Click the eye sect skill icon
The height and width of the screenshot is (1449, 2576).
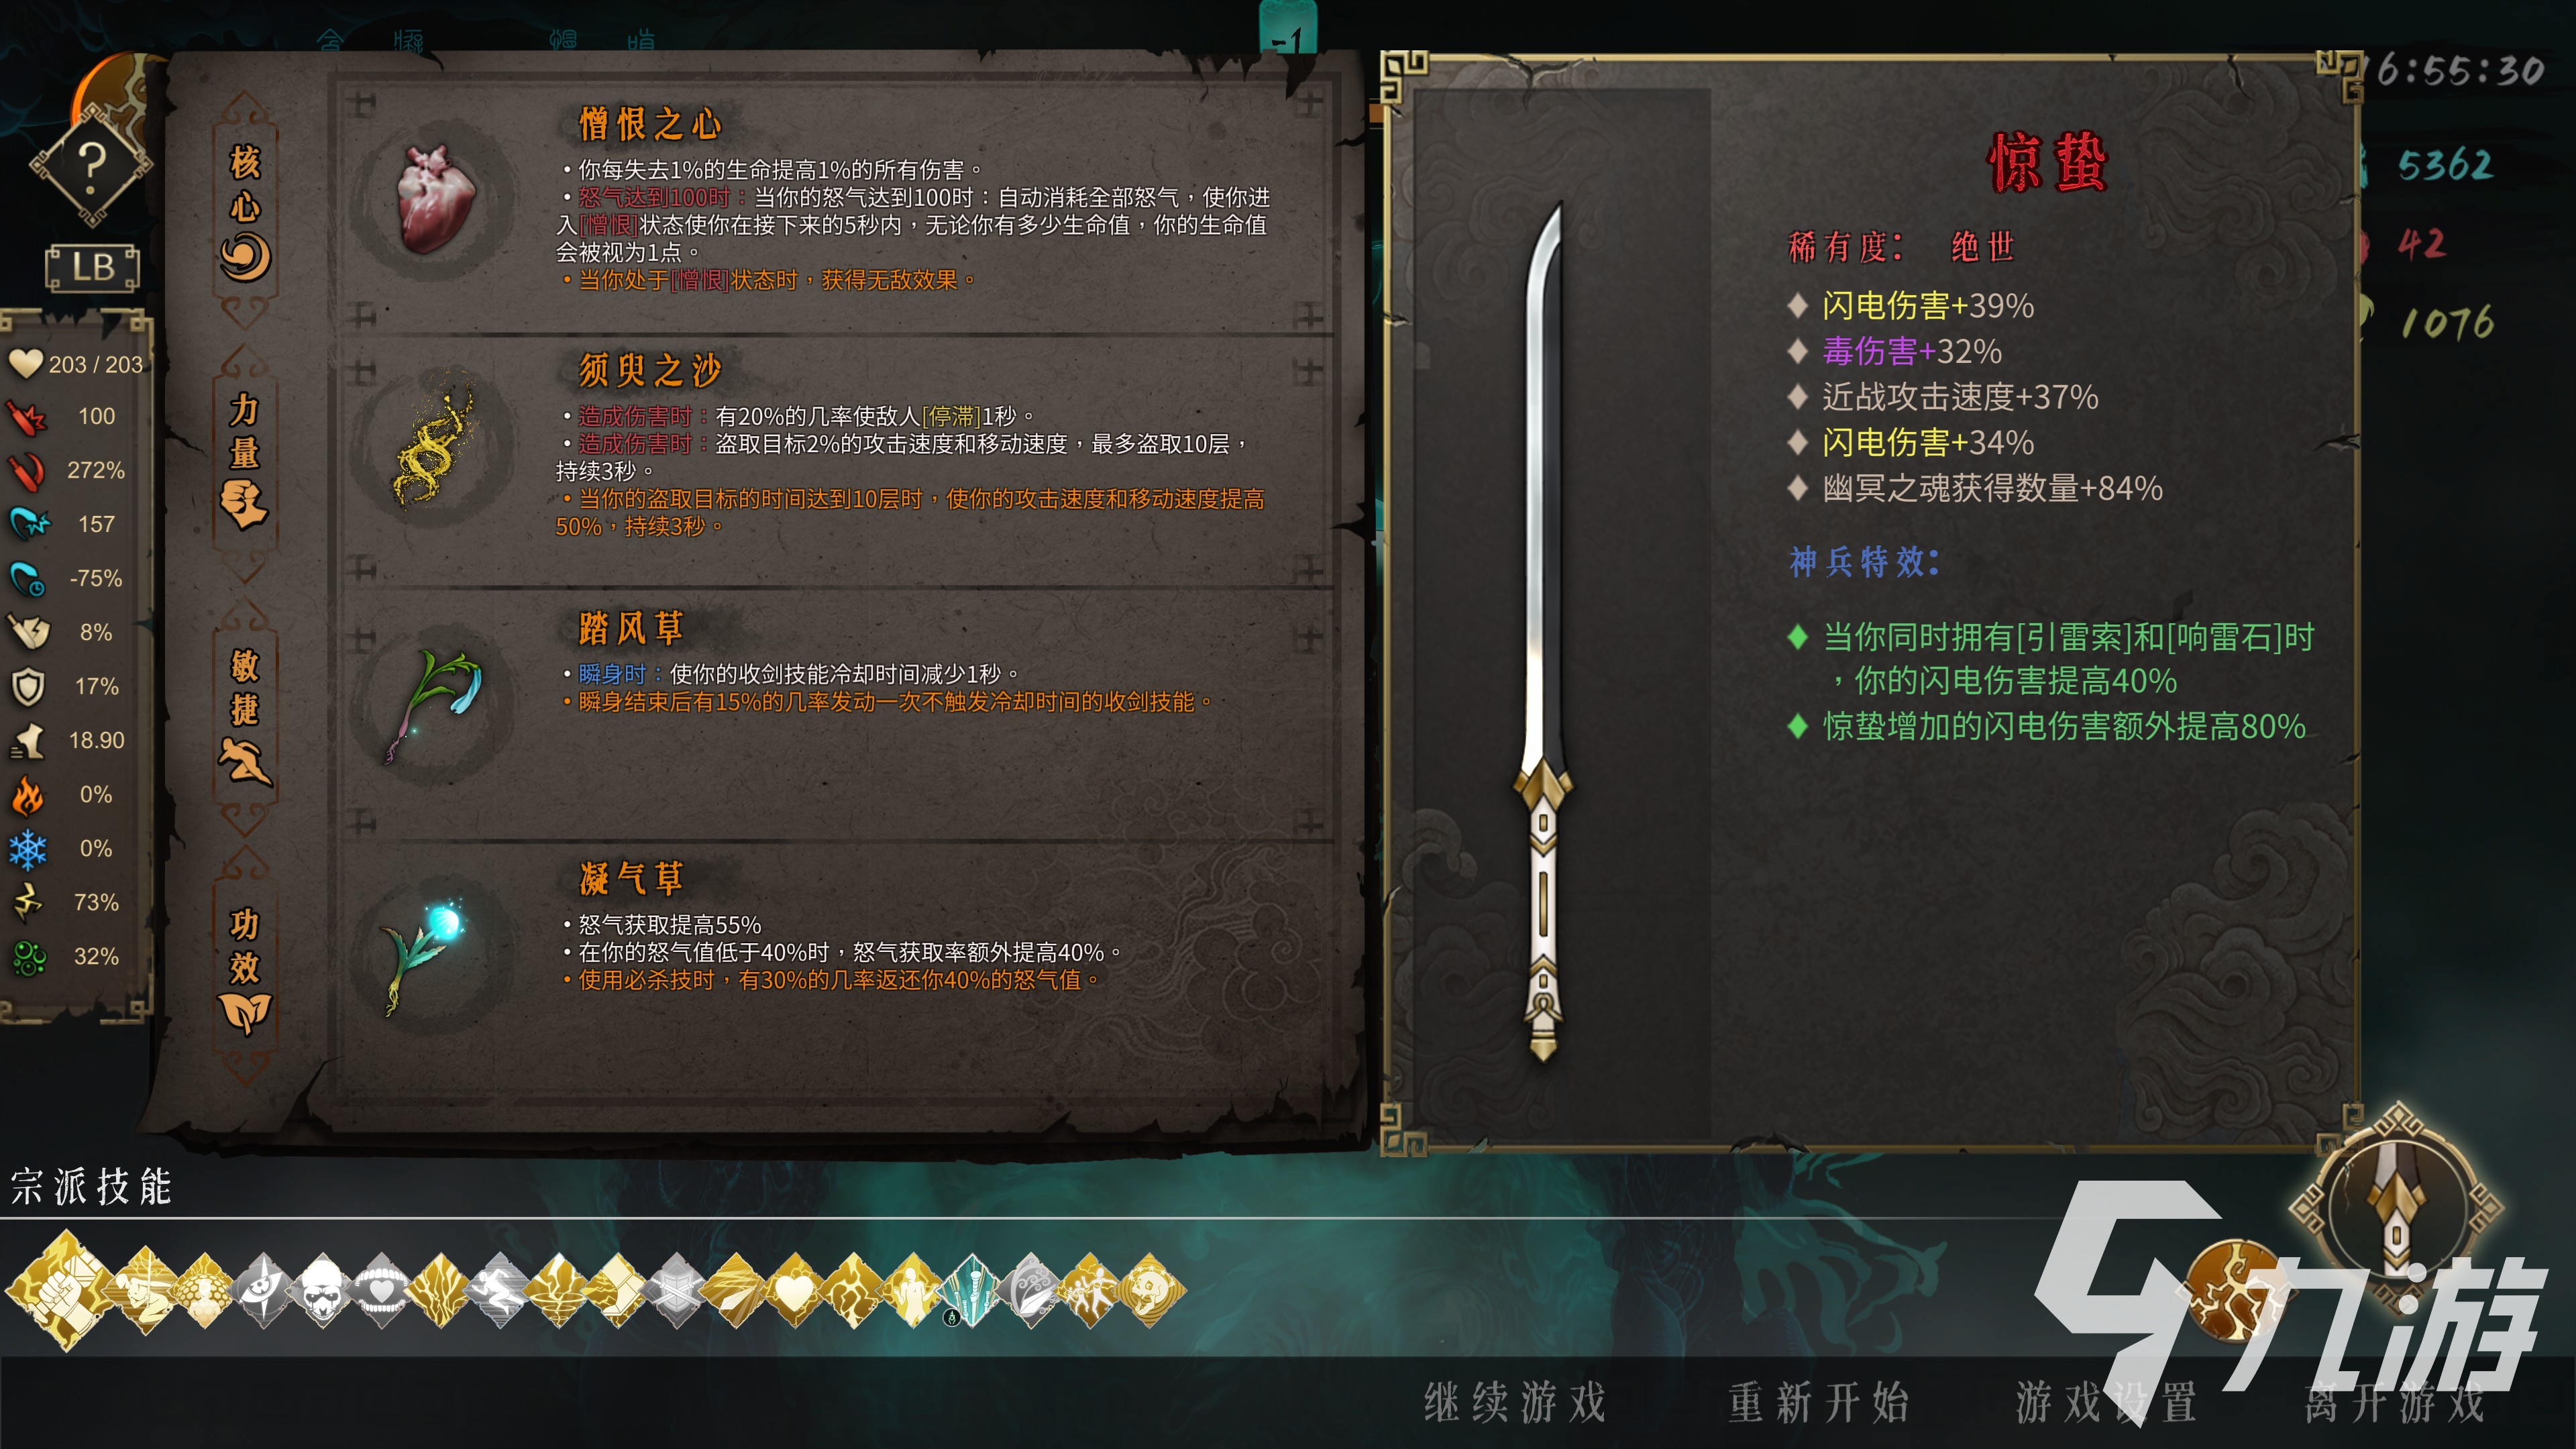coord(264,1291)
